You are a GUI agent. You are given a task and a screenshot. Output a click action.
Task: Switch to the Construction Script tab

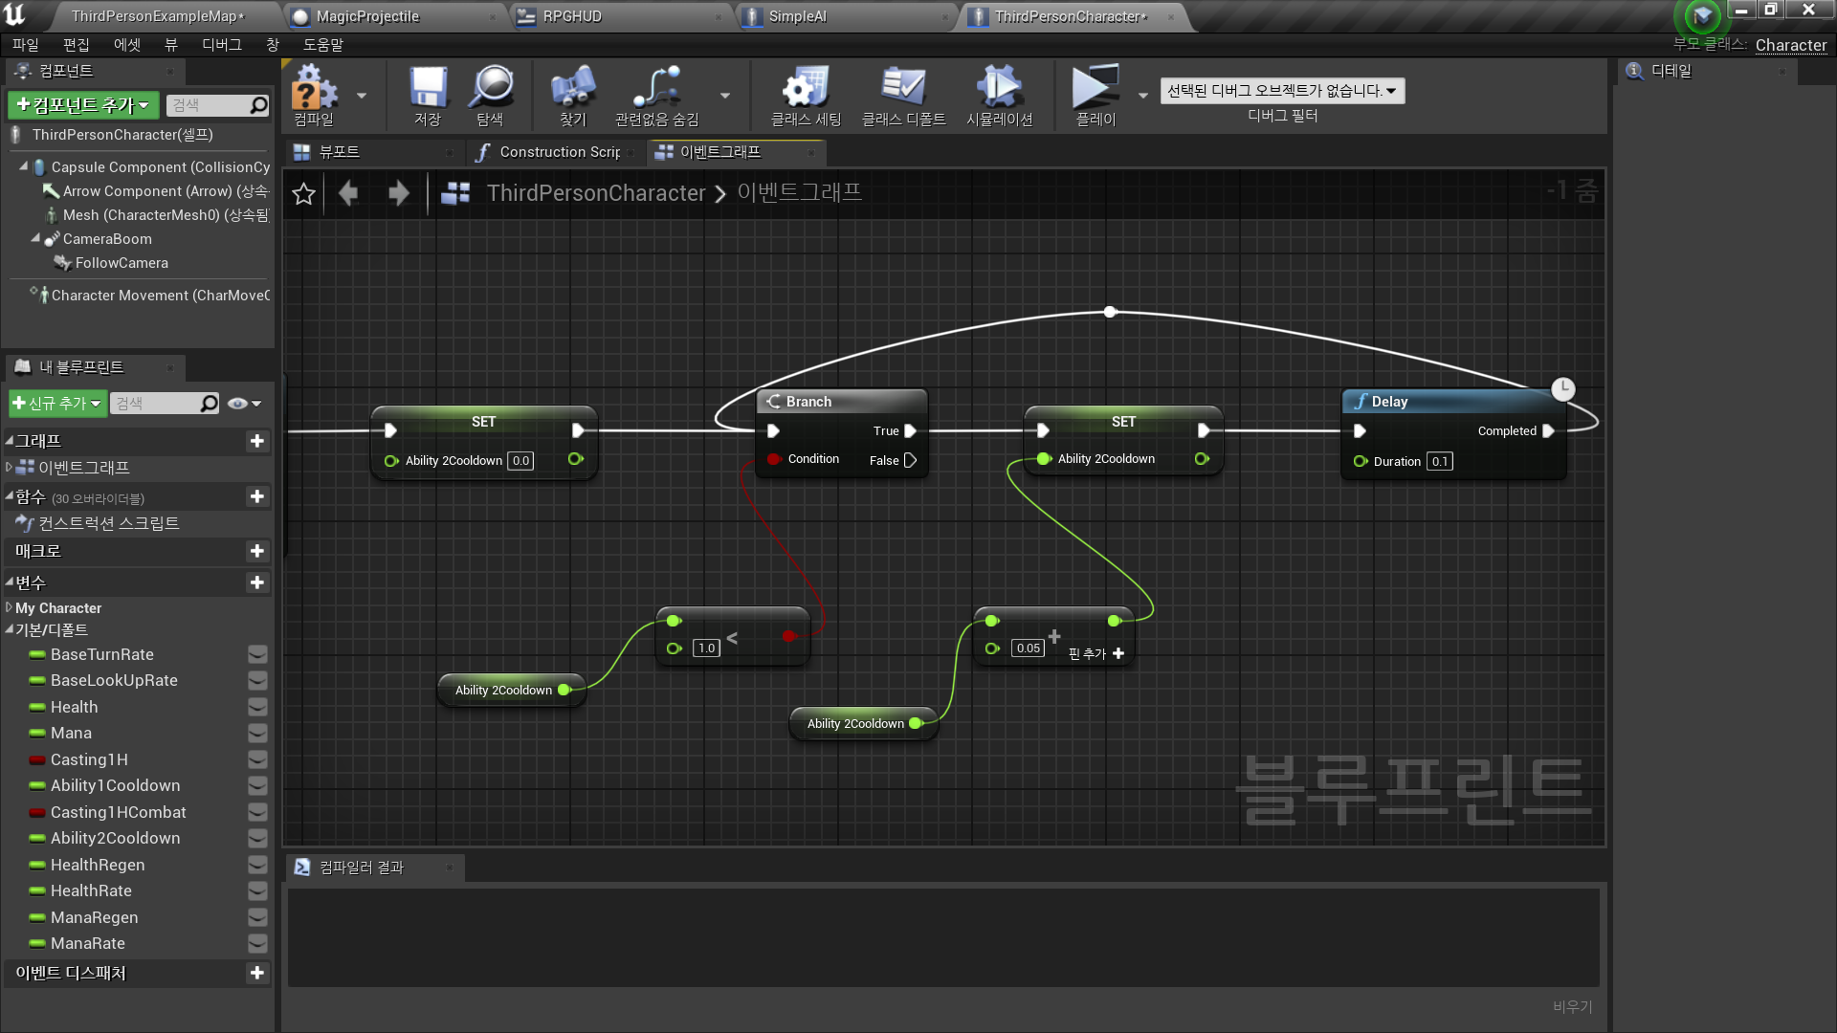tap(558, 152)
